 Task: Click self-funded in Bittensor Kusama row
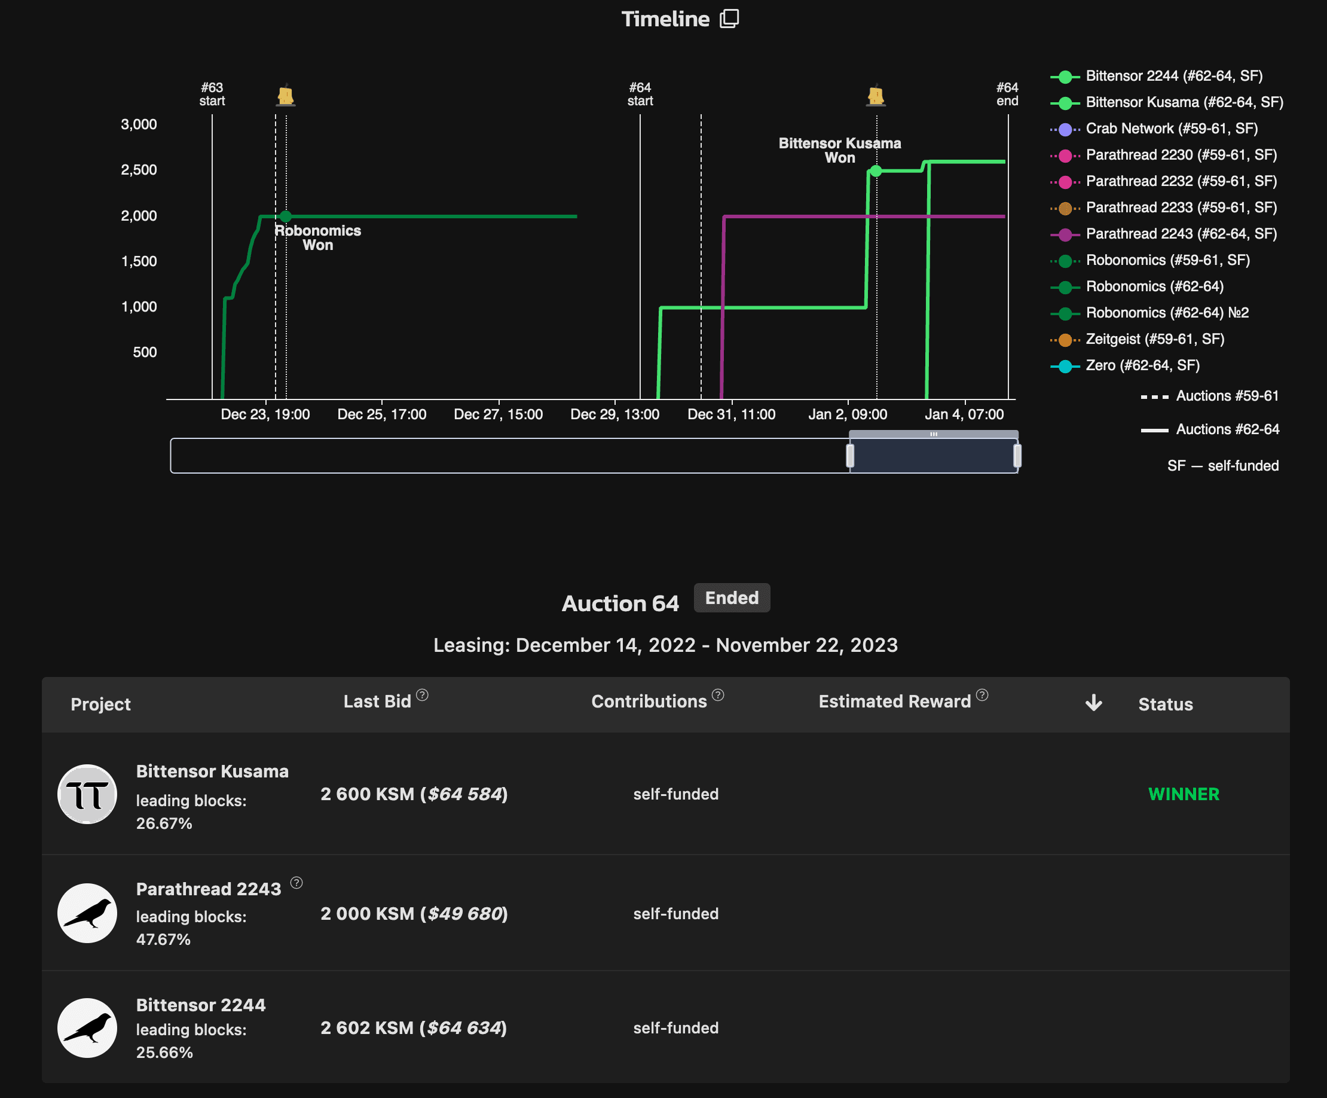point(676,794)
